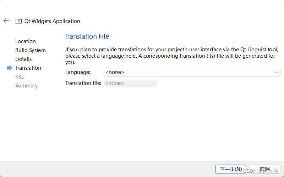Go to the Build System step

tap(31, 50)
